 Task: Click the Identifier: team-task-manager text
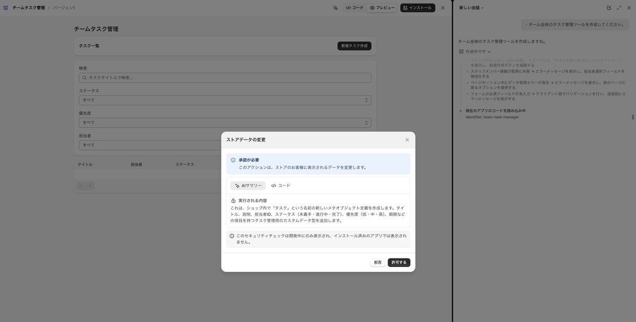[492, 117]
